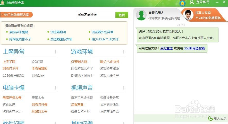Image resolution: width=228 pixels, height=124 pixels.
Task: Click 电脑太卡 item
Action: [x=38, y=98]
